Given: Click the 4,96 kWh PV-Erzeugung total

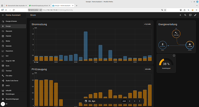Looking at the screenshot, I should pyautogui.click(x=148, y=69).
